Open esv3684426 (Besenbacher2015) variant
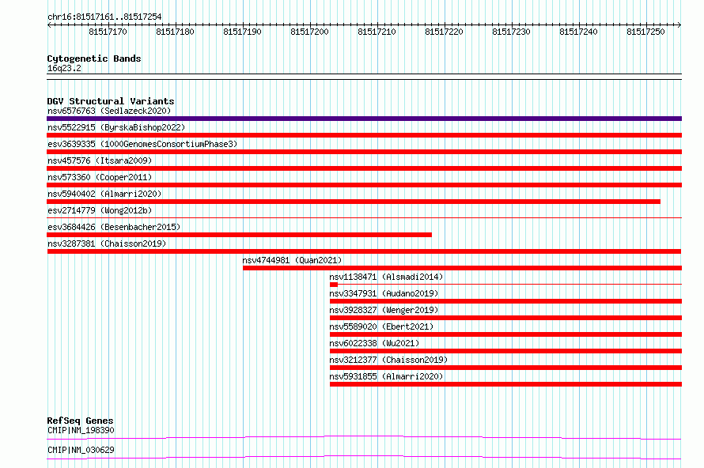704x468 pixels. coord(114,227)
